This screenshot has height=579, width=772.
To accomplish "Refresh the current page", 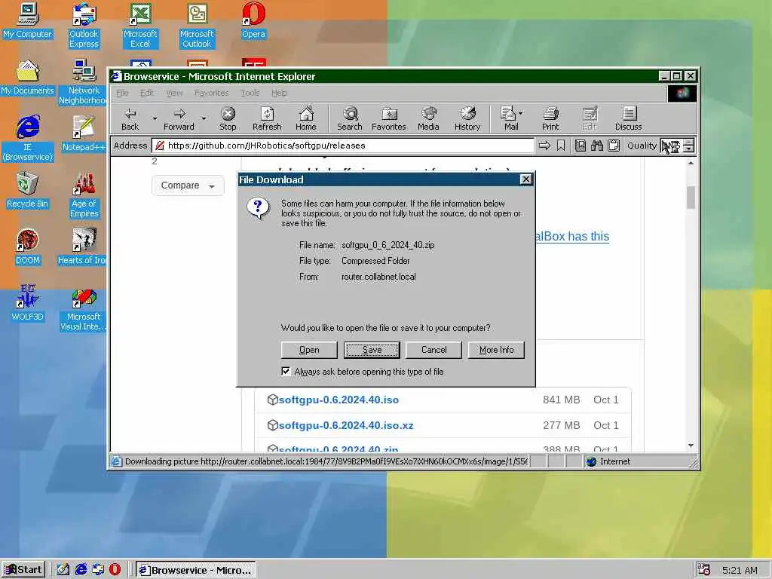I will pyautogui.click(x=267, y=118).
